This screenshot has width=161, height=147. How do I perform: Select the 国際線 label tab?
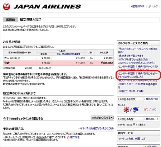[x=10, y=20]
